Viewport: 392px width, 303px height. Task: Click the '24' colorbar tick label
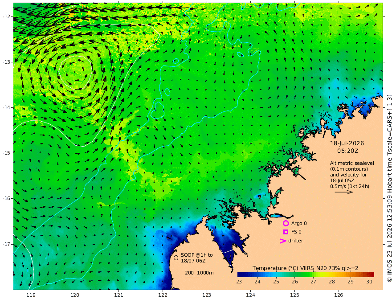pyautogui.click(x=257, y=282)
